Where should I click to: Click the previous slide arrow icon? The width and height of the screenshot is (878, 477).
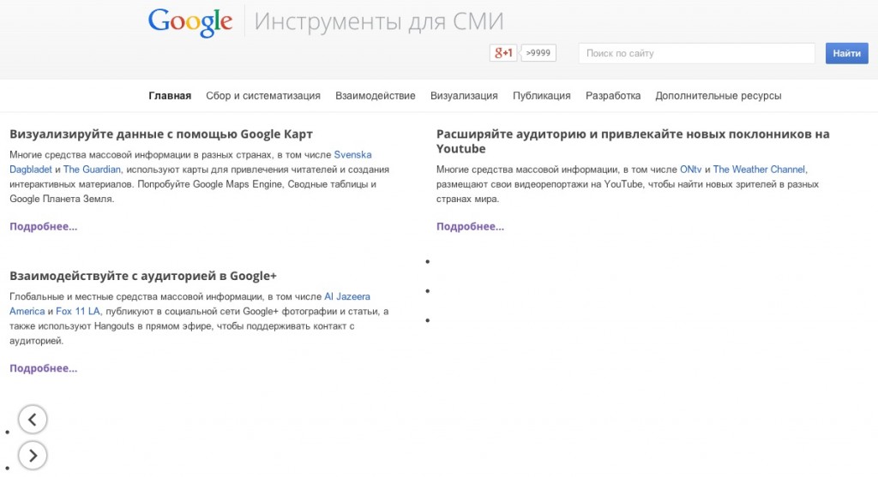[x=32, y=420]
